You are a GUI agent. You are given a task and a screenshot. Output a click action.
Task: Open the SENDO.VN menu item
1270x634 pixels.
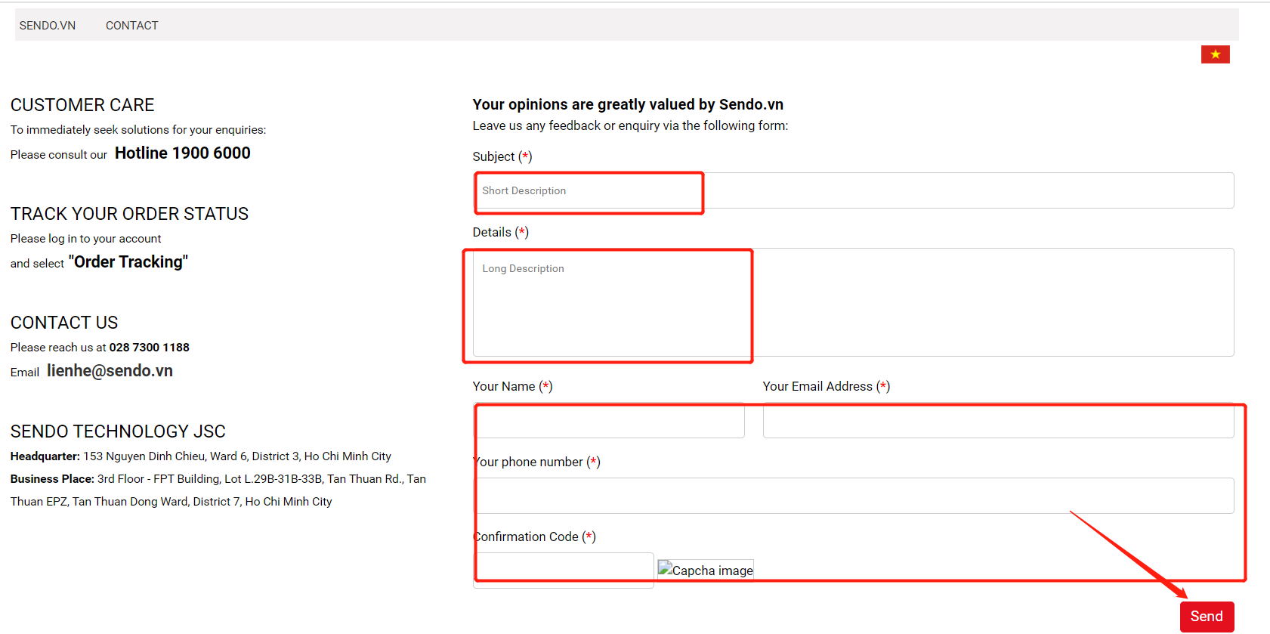tap(48, 26)
